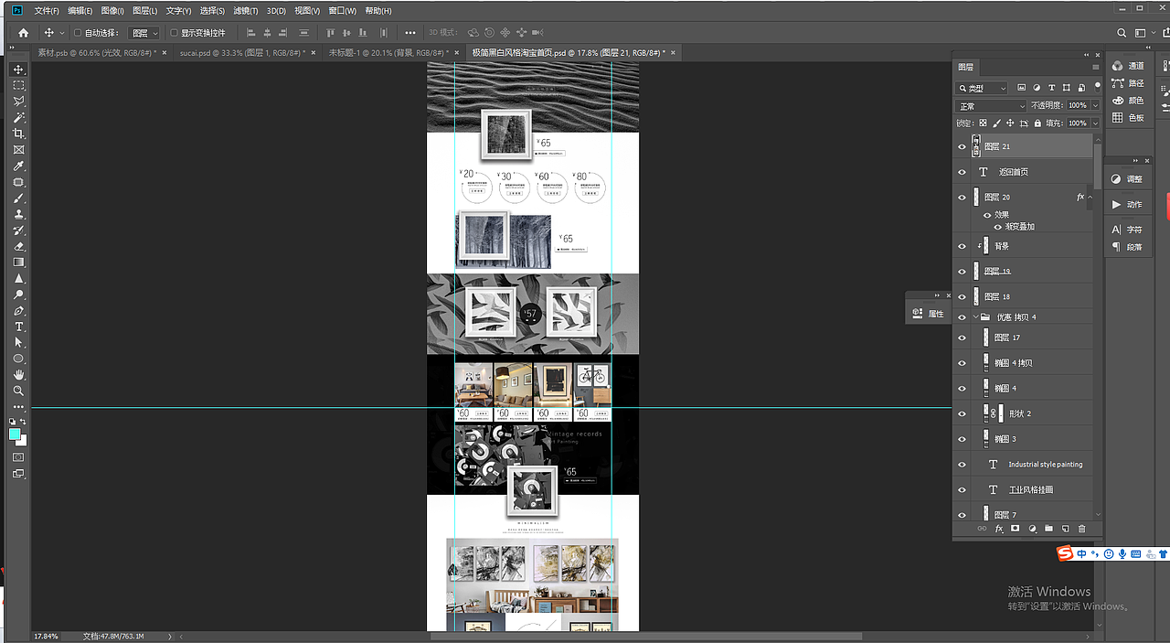The width and height of the screenshot is (1170, 643).
Task: Open the 路径 paths panel
Action: (x=1128, y=83)
